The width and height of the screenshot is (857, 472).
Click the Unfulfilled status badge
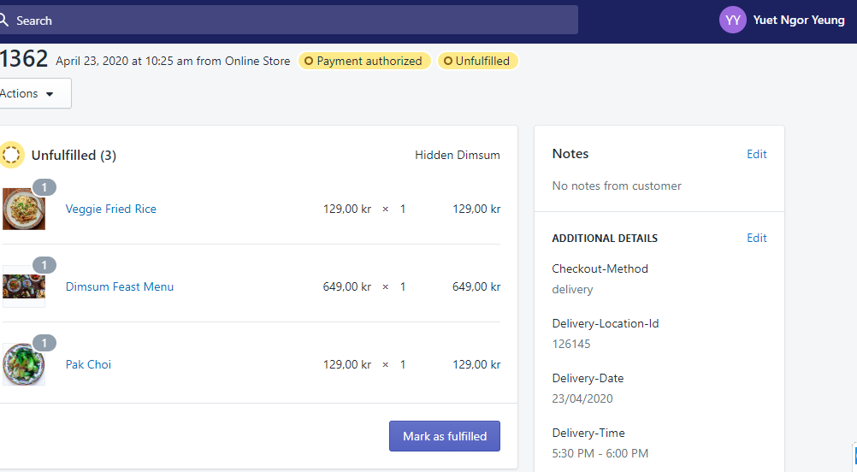[x=477, y=62]
